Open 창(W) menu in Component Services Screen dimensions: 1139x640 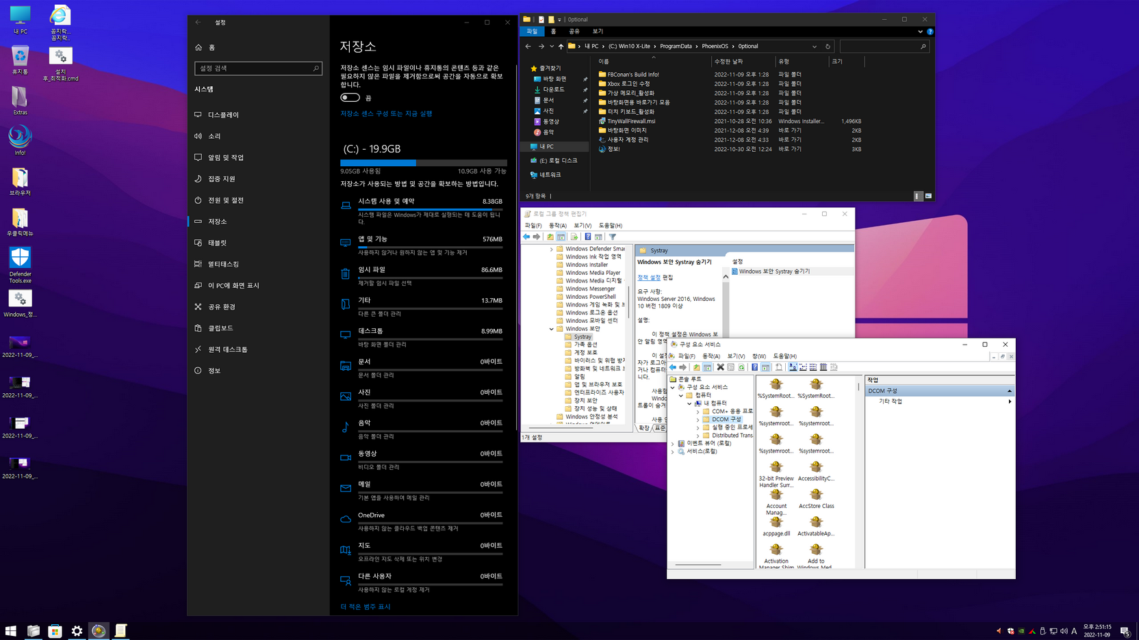759,356
